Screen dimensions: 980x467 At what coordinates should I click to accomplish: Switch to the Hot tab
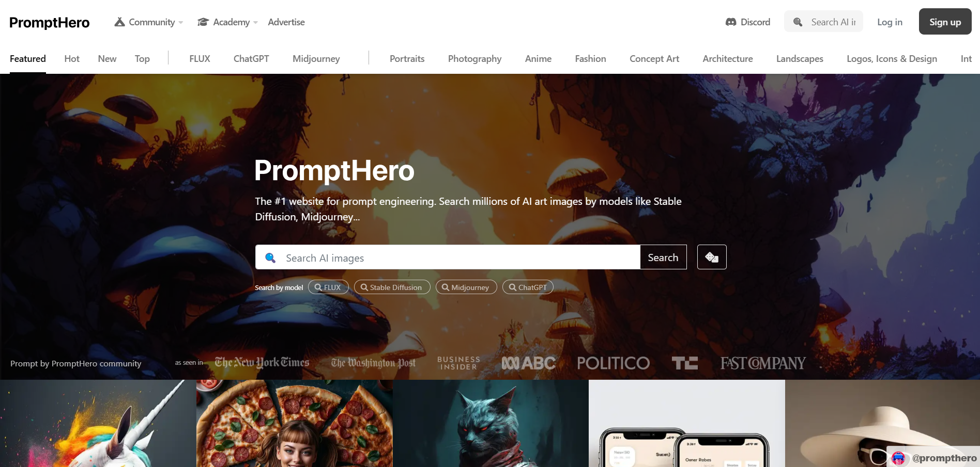[72, 59]
